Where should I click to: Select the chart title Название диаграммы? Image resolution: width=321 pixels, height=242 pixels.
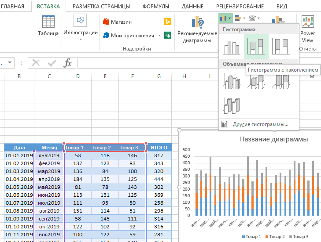(273, 139)
